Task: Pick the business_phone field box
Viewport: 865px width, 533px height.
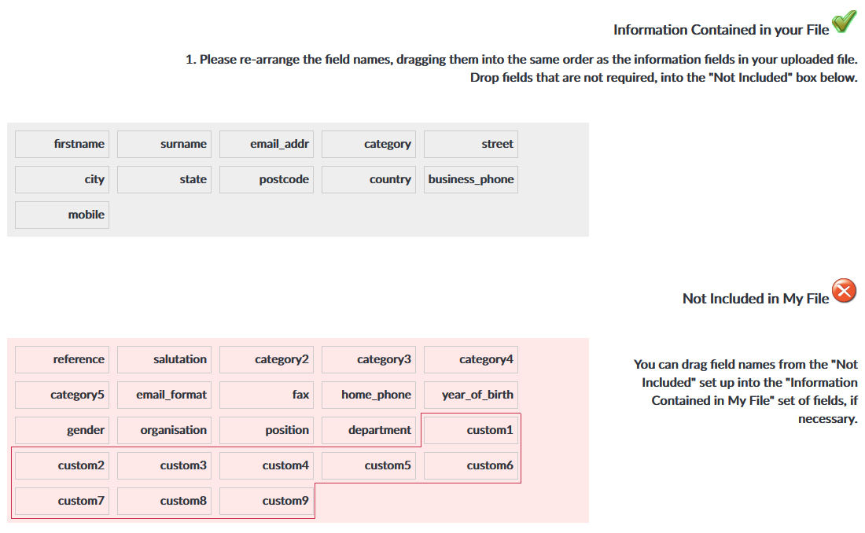Action: pyautogui.click(x=471, y=179)
